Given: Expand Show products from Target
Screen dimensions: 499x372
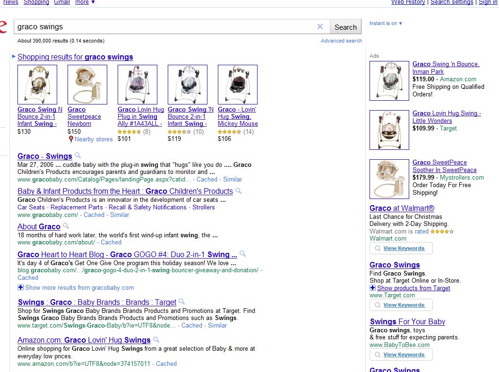Looking at the screenshot, I should click(x=413, y=288).
